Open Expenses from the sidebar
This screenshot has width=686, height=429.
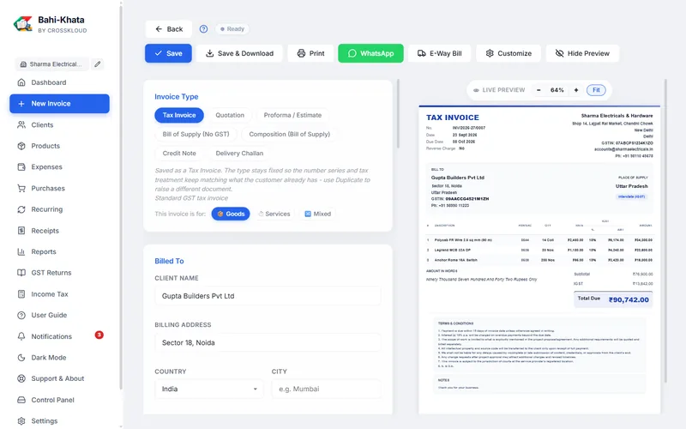tap(59, 166)
